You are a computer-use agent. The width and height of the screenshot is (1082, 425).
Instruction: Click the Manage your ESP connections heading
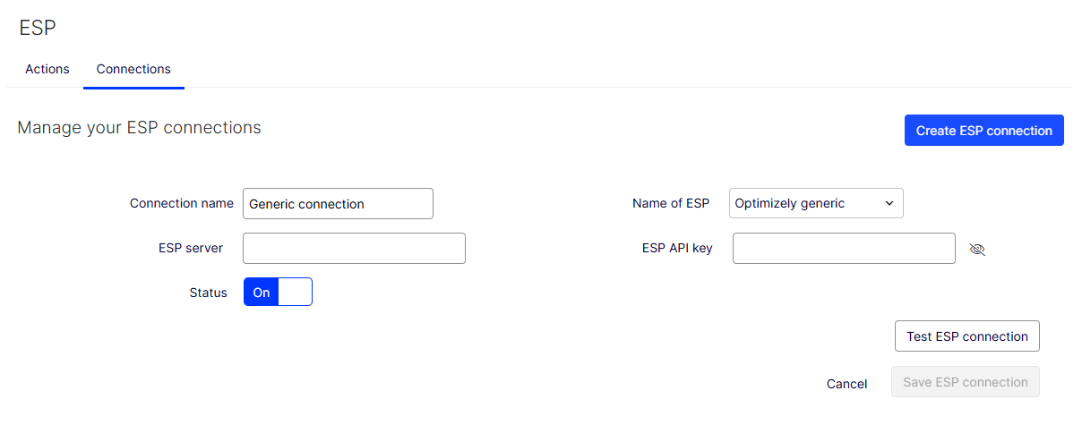139,128
